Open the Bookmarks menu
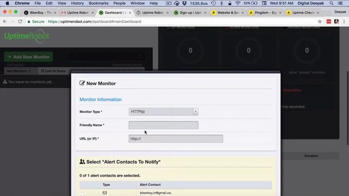The width and height of the screenshot is (349, 196). tap(98, 3)
